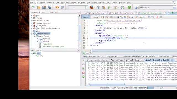Viewport: 177px width, 99px height.
Task: Open the Navigate menu
Action: (x=65, y=2)
